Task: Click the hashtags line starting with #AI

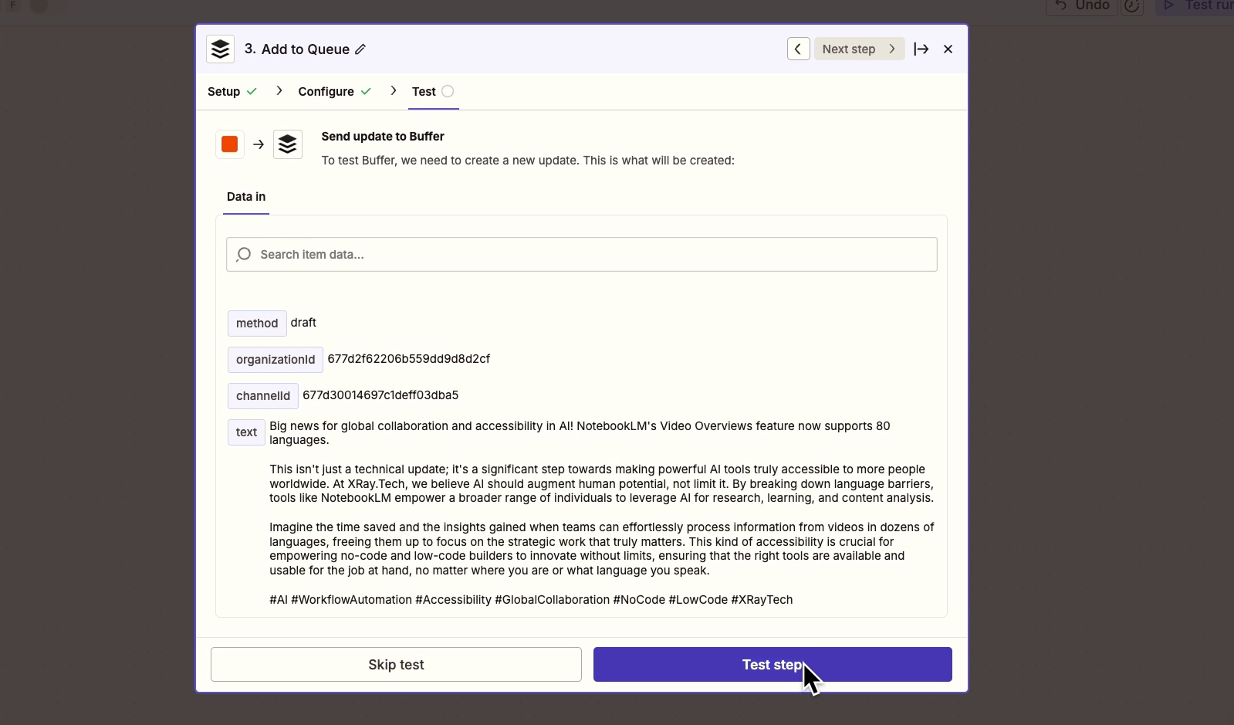Action: [x=531, y=600]
